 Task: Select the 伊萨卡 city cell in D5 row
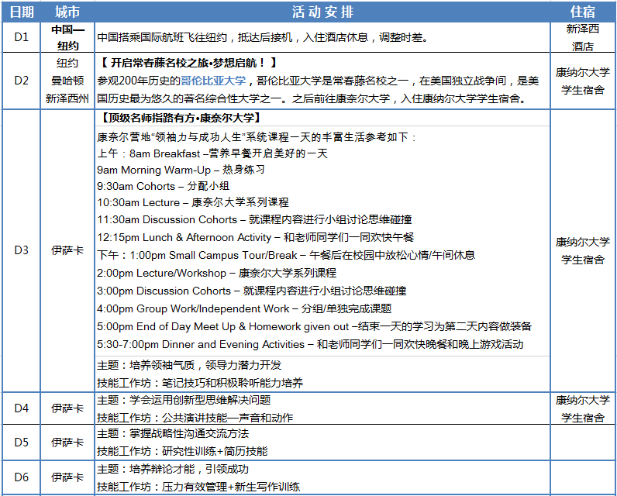67,443
